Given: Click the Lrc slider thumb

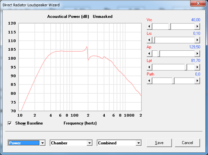Looking at the screenshot, I should [153, 40].
